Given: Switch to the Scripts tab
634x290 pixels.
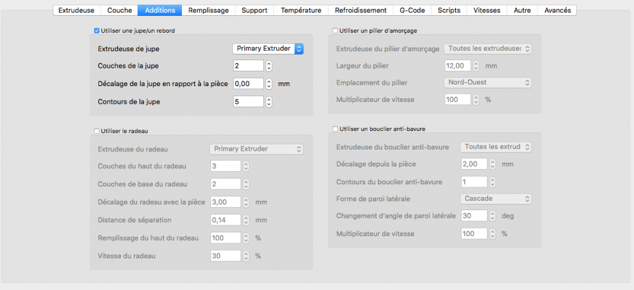Looking at the screenshot, I should (450, 10).
